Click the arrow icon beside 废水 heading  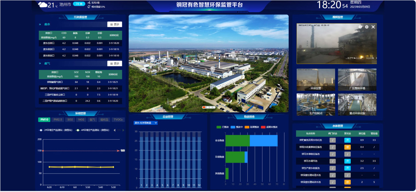[x=41, y=25]
